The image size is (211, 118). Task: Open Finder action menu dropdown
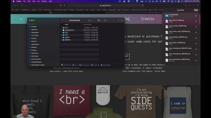105,20
